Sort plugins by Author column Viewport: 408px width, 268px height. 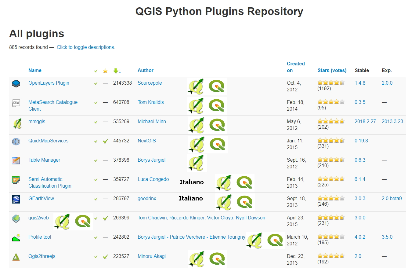click(x=146, y=70)
